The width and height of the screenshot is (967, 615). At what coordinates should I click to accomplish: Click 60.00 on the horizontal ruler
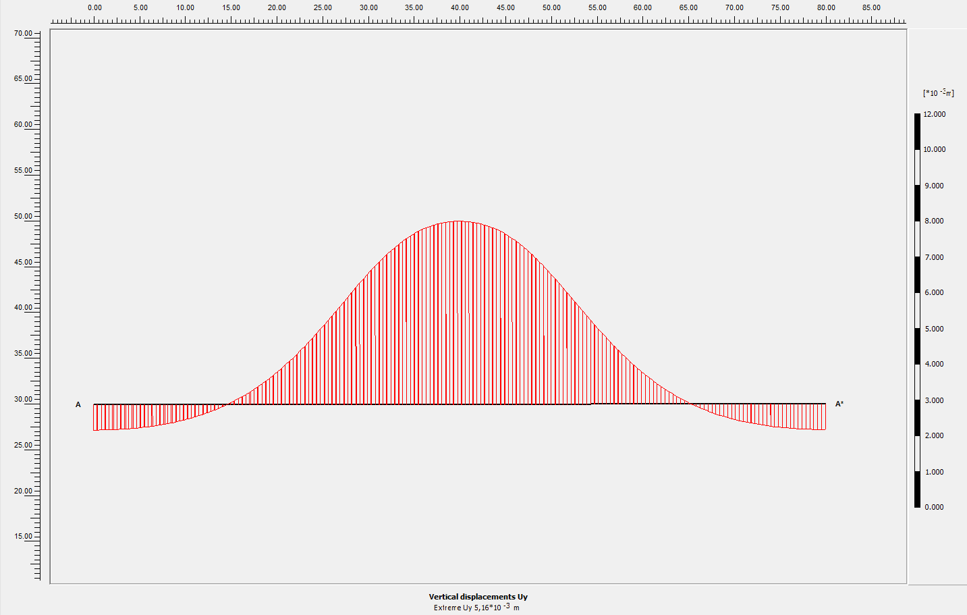[642, 7]
